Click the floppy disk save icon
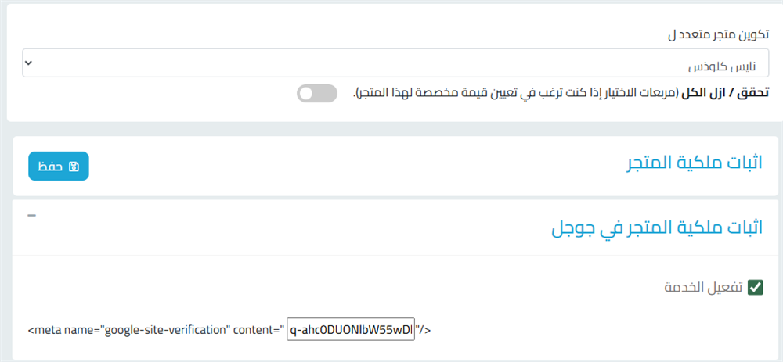Viewport: 783px width, 362px height. click(74, 167)
